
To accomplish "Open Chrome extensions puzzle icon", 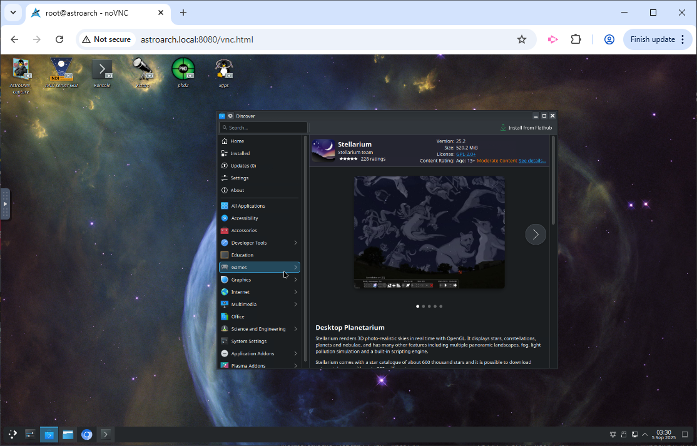I will [x=576, y=39].
